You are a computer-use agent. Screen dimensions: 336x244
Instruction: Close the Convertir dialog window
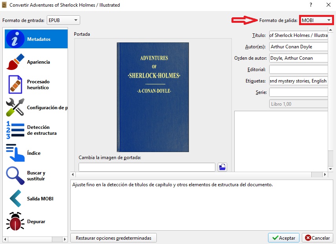328,5
